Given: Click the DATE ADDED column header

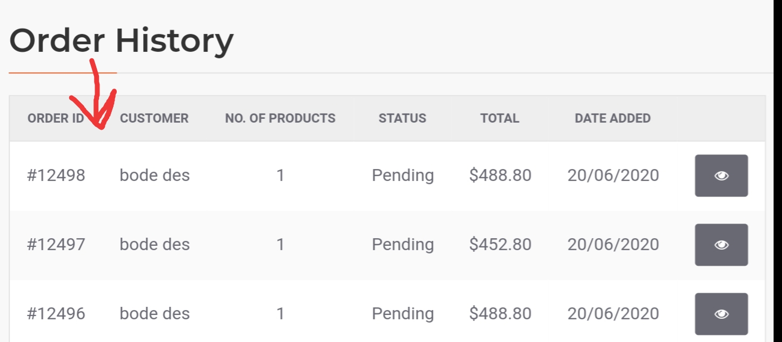Looking at the screenshot, I should [613, 118].
